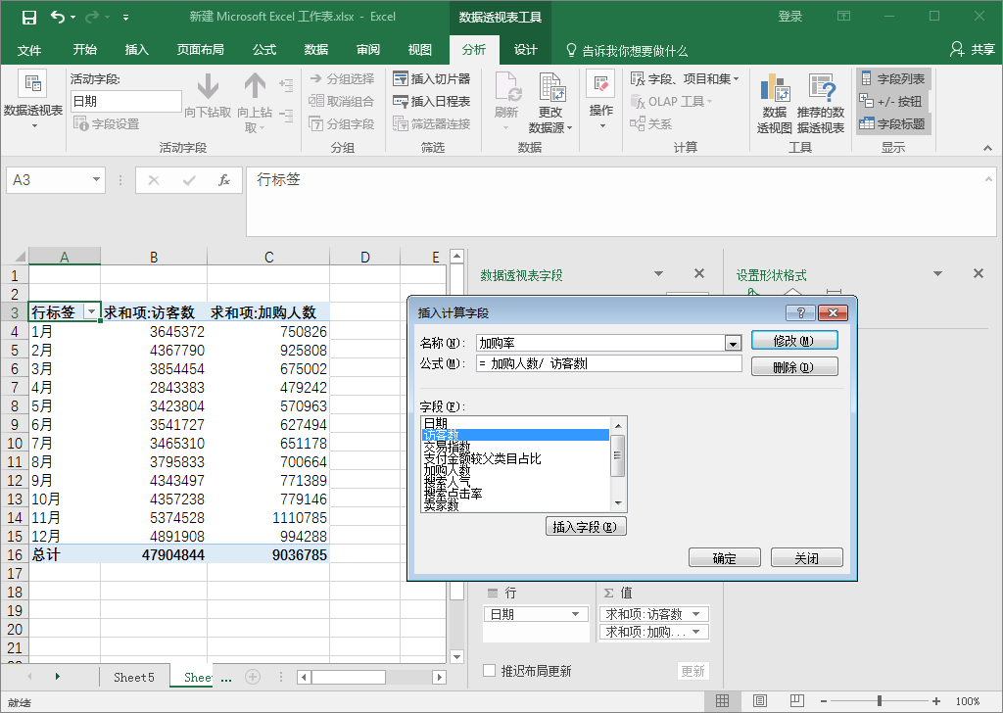Click 插入切片器 in the filter group
This screenshot has width=1003, height=713.
click(431, 78)
